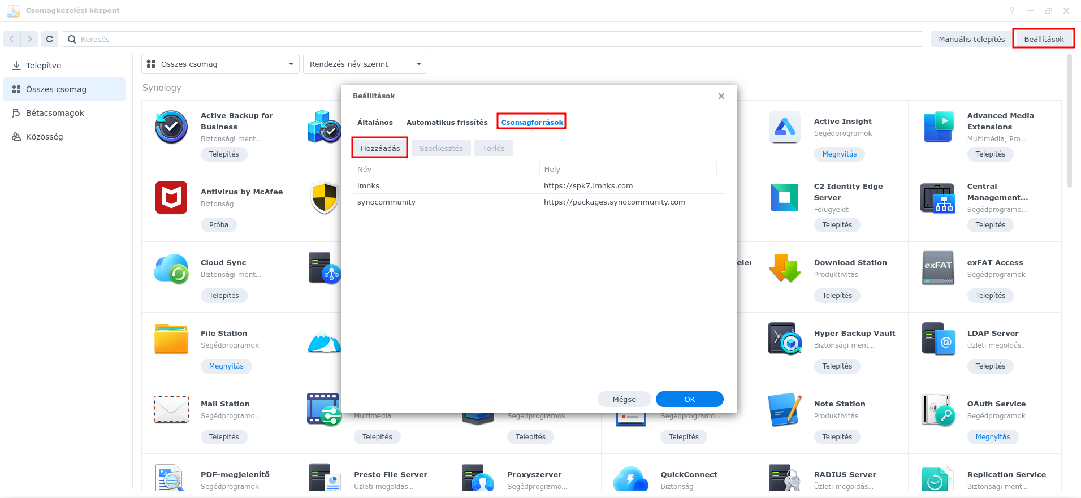Click in the Keresés search field

point(492,39)
